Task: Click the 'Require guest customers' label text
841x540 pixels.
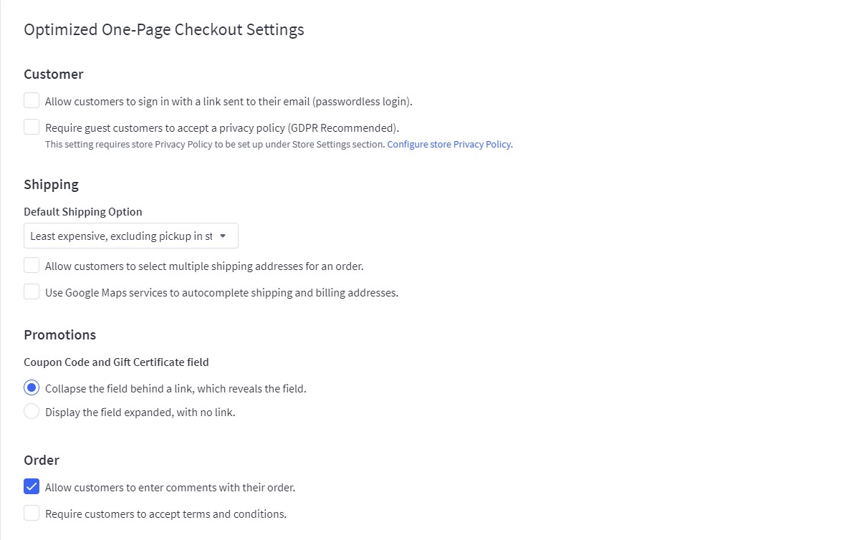Action: (221, 128)
